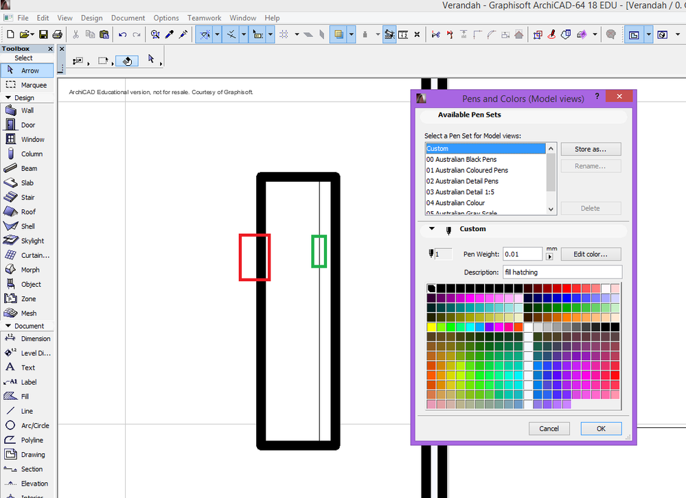Create a new document with the New icon
This screenshot has width=686, height=498.
click(x=10, y=34)
